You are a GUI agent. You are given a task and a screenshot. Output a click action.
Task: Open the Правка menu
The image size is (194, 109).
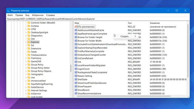pyautogui.click(x=19, y=15)
